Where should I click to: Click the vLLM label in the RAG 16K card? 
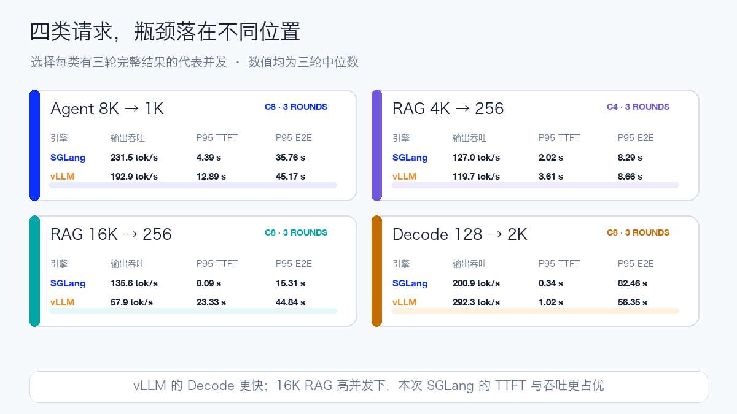click(62, 302)
